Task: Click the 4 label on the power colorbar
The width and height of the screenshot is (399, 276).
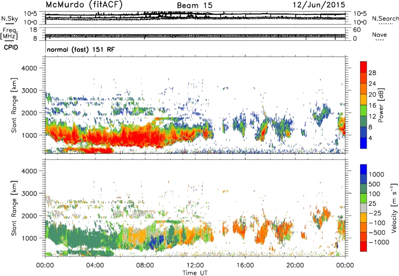Action: click(x=371, y=138)
